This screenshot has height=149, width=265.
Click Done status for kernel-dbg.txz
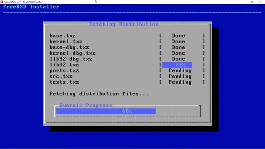178,53
